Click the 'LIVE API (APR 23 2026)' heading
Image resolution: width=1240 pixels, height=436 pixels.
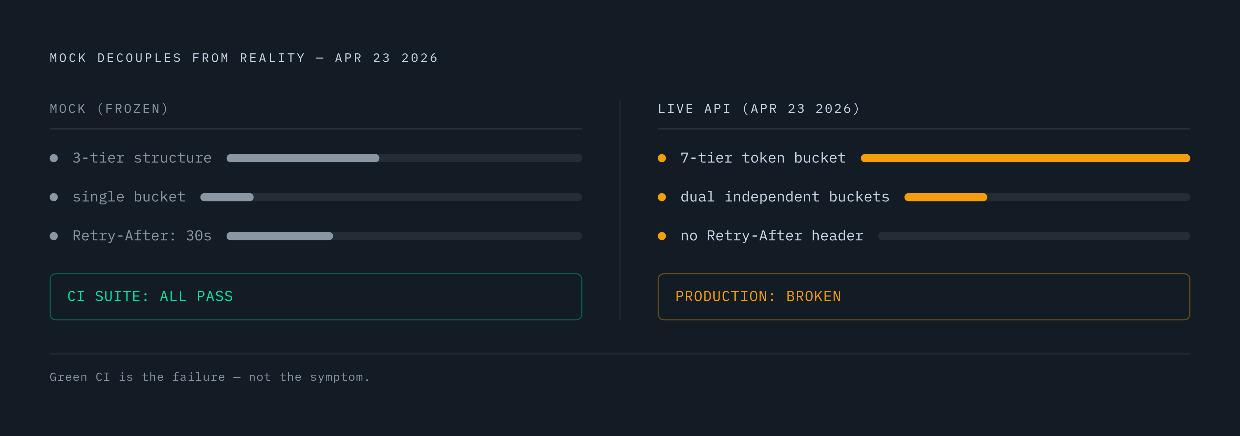(x=758, y=109)
